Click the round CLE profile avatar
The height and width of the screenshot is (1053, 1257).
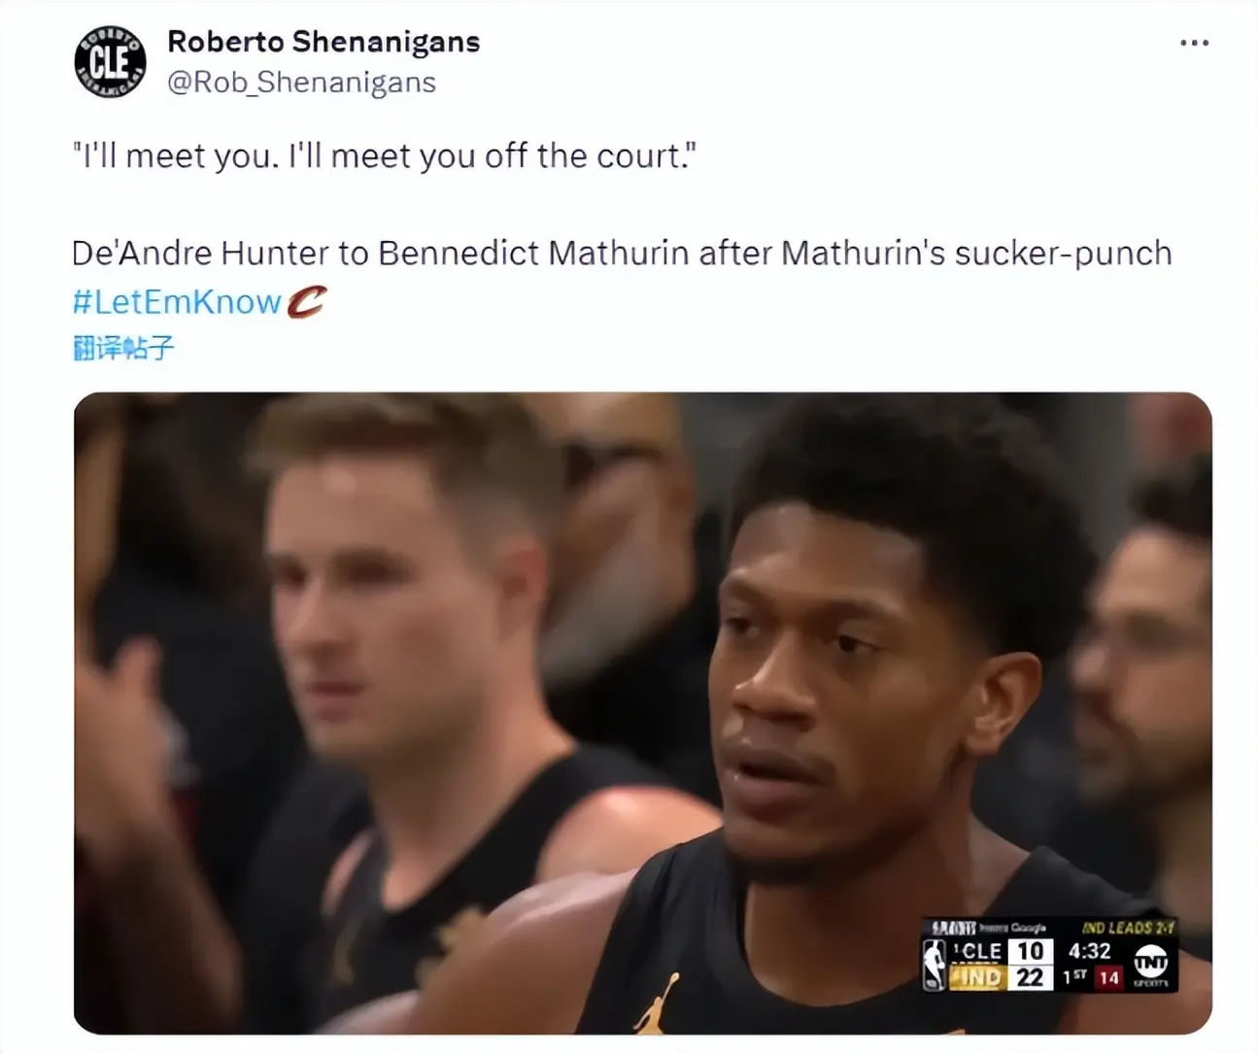tap(111, 61)
